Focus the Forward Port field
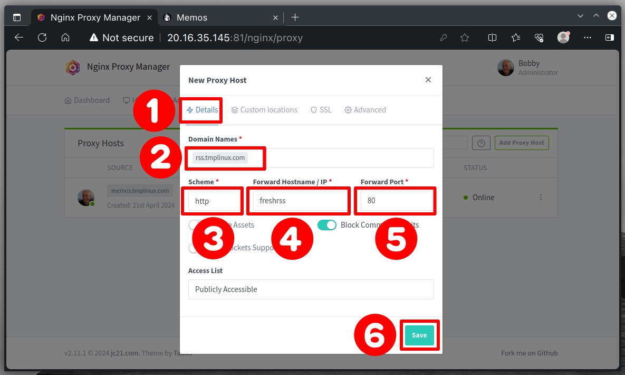This screenshot has height=375, width=625. [x=397, y=201]
